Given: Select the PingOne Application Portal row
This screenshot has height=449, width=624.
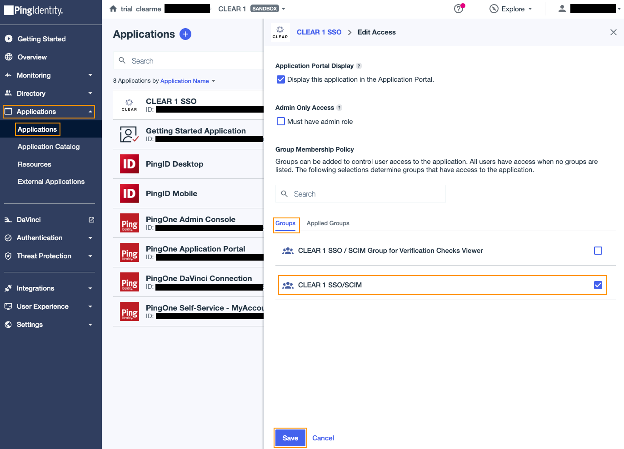Looking at the screenshot, I should click(189, 252).
